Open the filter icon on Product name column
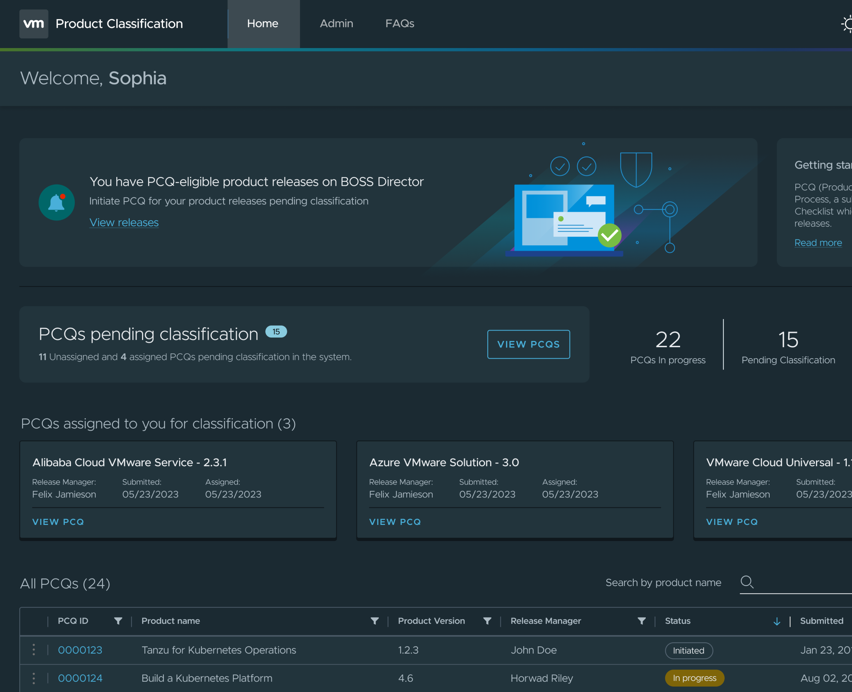Image resolution: width=852 pixels, height=692 pixels. pyautogui.click(x=374, y=621)
